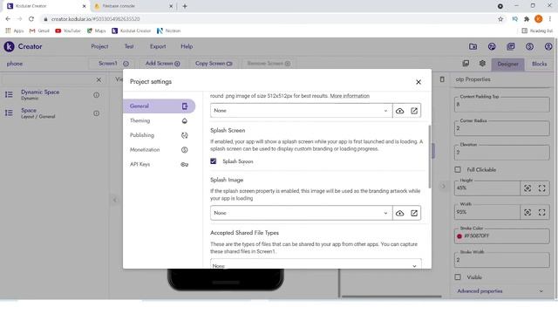Follow the More information link
The image size is (558, 314).
[x=350, y=96]
